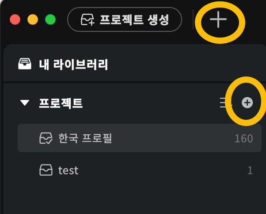Open the list sort icon beside 프로젝트
Screen dimensions: 266x214
[x=225, y=103]
